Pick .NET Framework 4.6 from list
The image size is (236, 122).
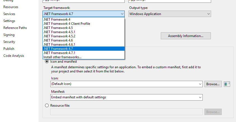[x=84, y=40]
